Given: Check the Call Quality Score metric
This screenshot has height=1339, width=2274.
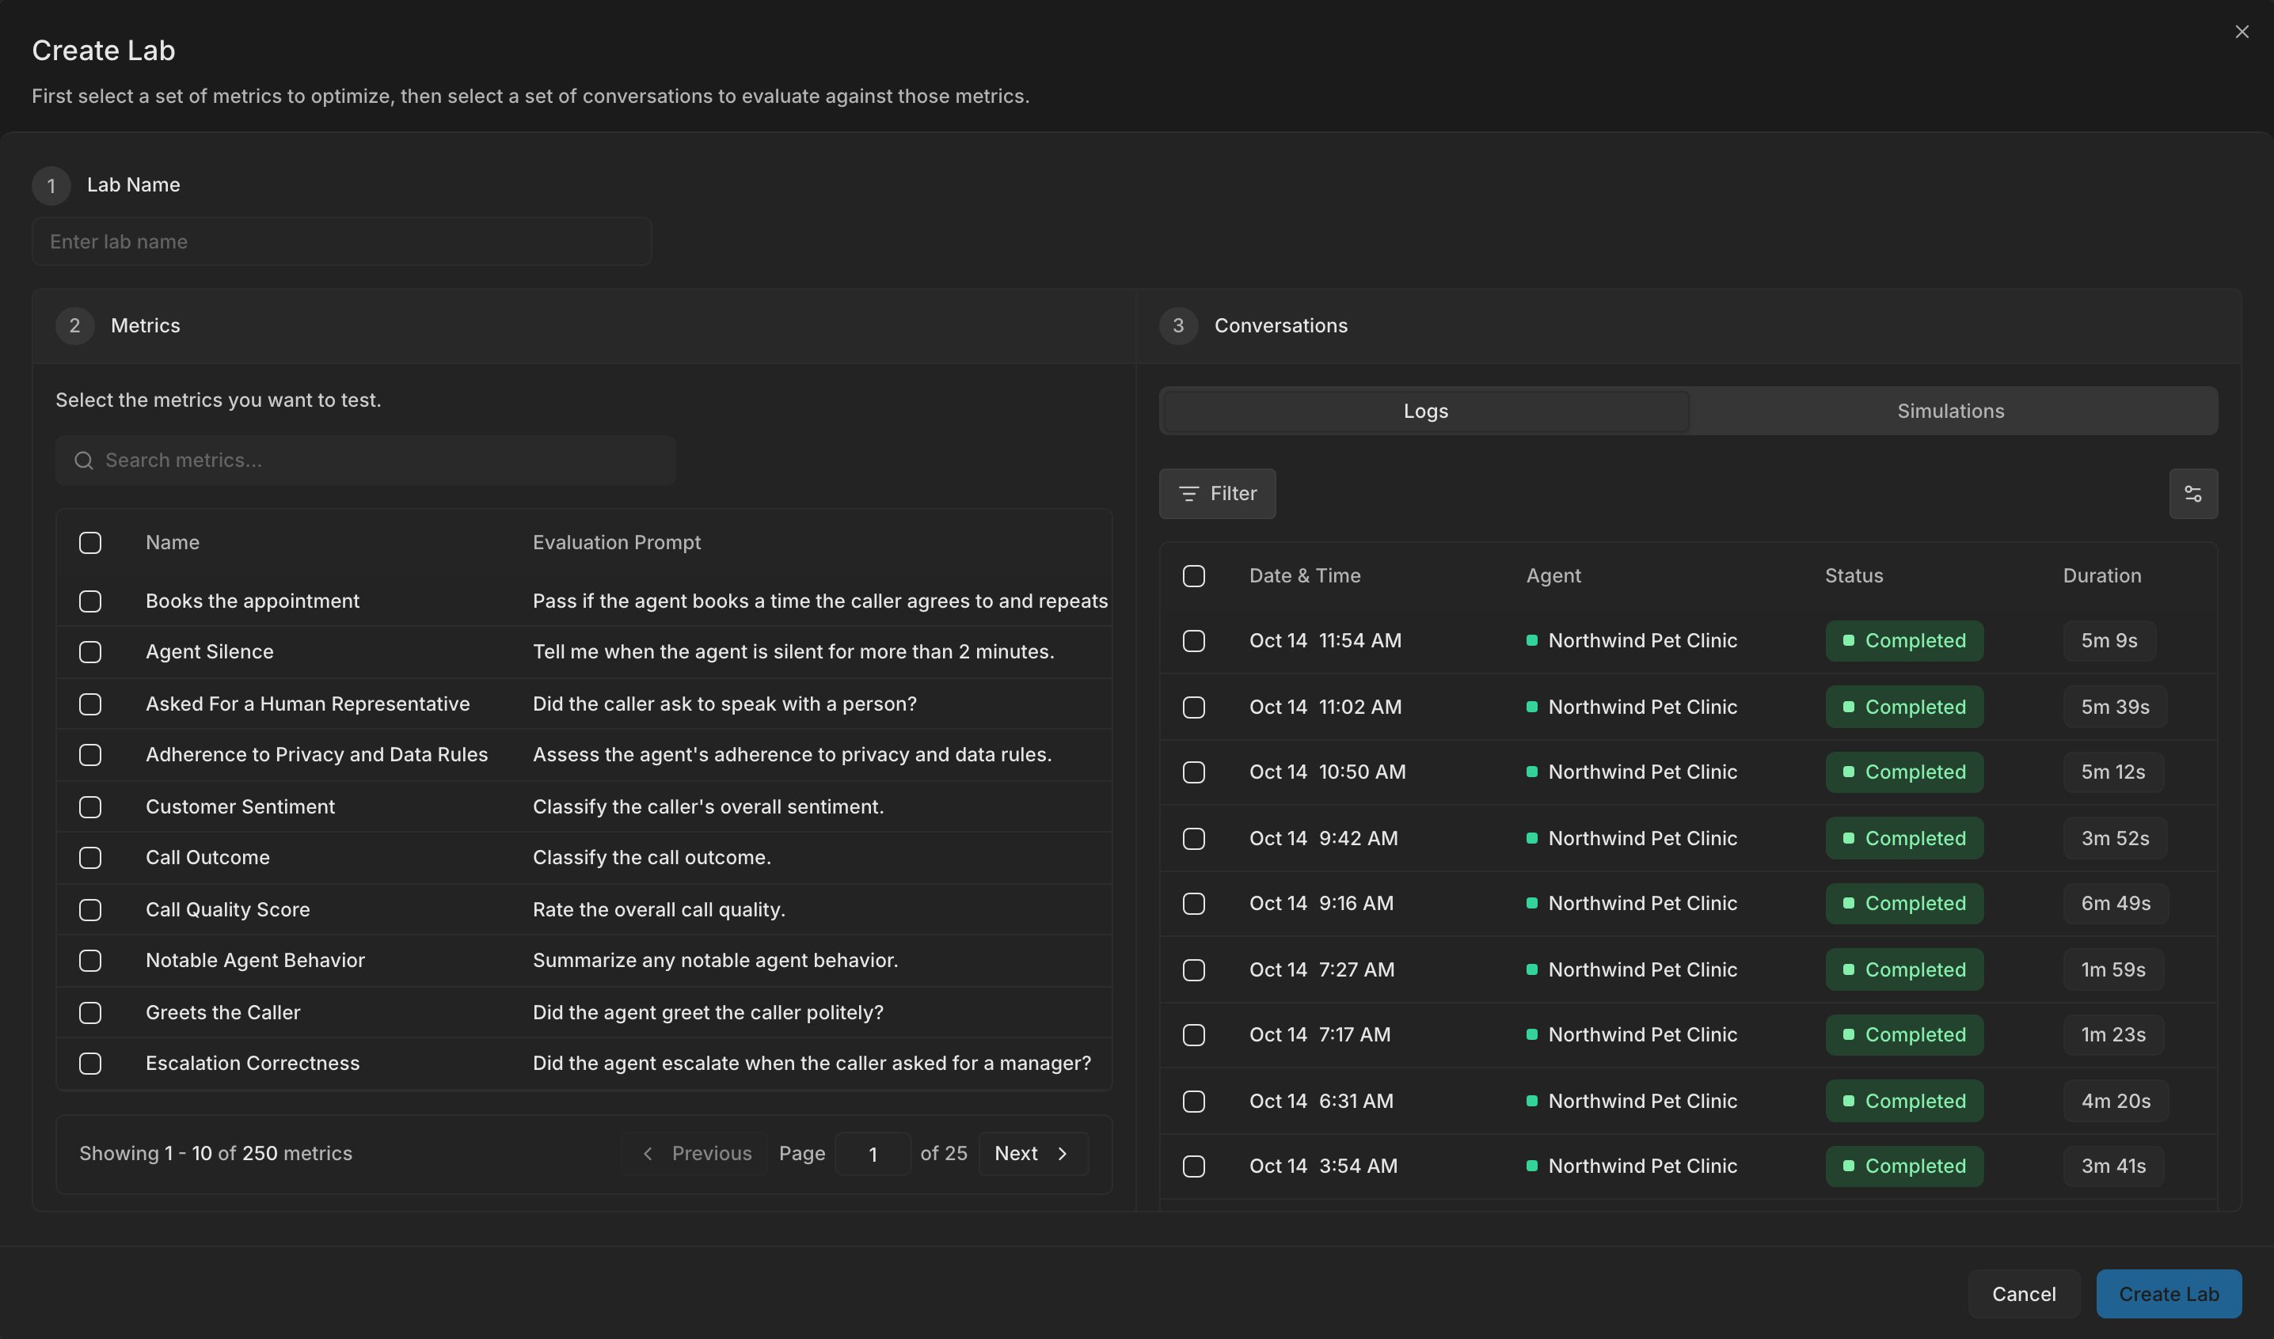Looking at the screenshot, I should tap(90, 909).
